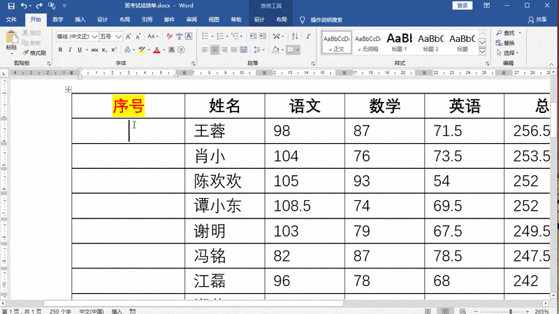Justify the paragraph text
This screenshot has width=559, height=314.
pyautogui.click(x=234, y=50)
